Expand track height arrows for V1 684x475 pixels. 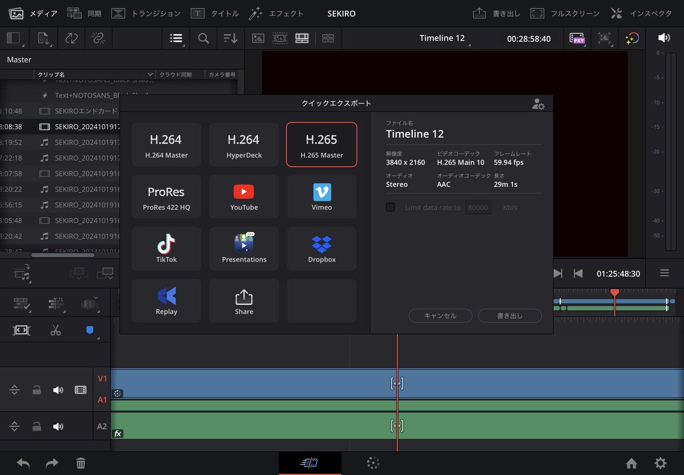tap(14, 390)
